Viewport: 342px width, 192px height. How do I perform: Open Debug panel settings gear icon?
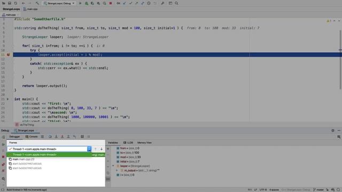333,130
